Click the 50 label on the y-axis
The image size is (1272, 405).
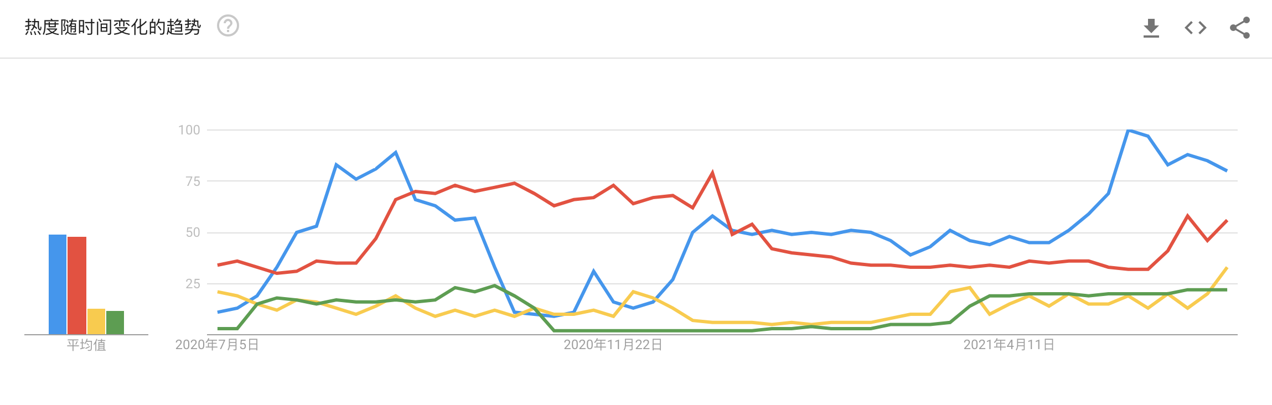(x=193, y=232)
